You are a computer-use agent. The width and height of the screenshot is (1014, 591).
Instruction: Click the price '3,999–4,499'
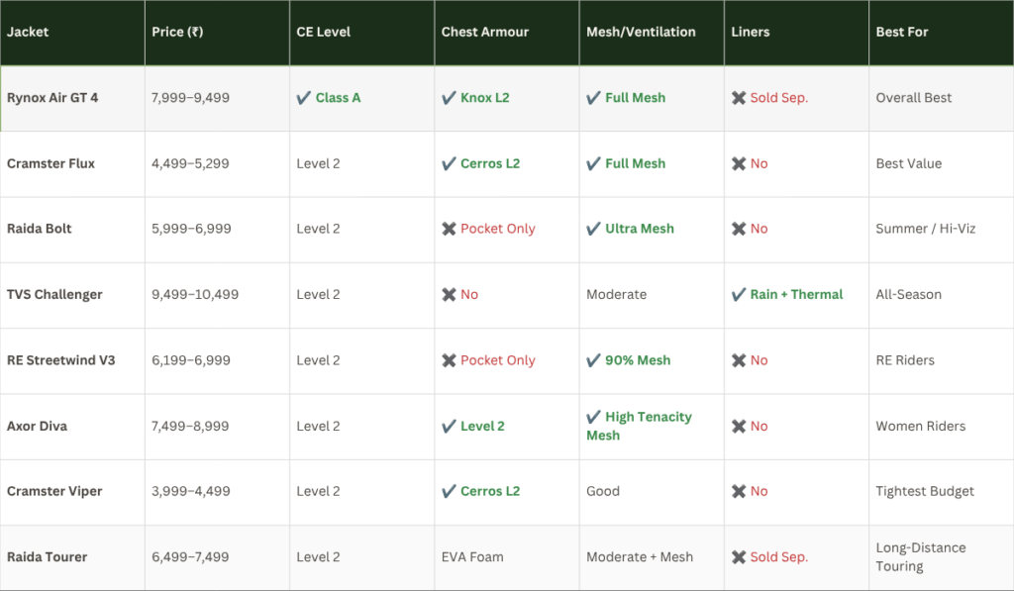191,491
